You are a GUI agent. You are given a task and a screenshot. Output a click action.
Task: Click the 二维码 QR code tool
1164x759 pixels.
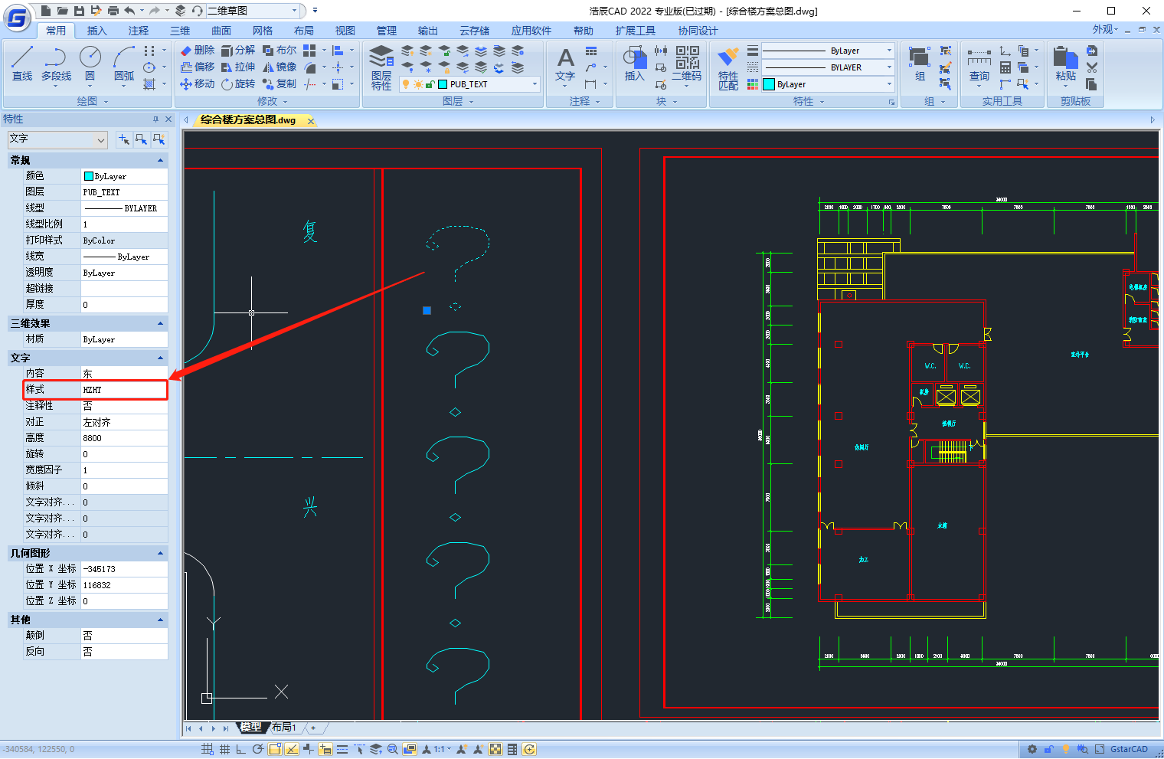pos(687,63)
